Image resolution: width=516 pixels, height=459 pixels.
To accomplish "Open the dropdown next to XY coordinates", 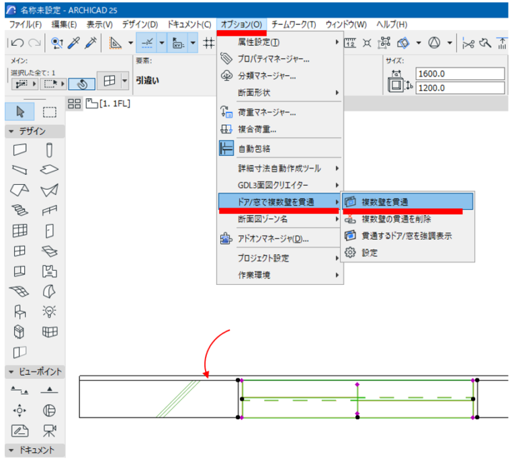I will [193, 43].
